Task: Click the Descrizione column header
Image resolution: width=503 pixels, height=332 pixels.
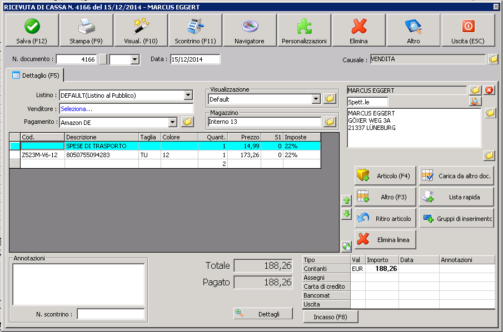Action: [x=101, y=137]
